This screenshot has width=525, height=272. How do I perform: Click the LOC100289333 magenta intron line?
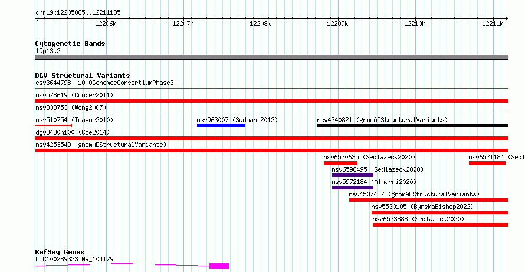click(x=122, y=264)
